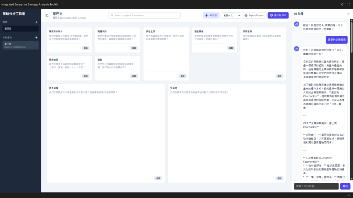Viewport: 353px width, 198px height.
Task: Click the 關鍵資源 card heading
Action: (53, 60)
